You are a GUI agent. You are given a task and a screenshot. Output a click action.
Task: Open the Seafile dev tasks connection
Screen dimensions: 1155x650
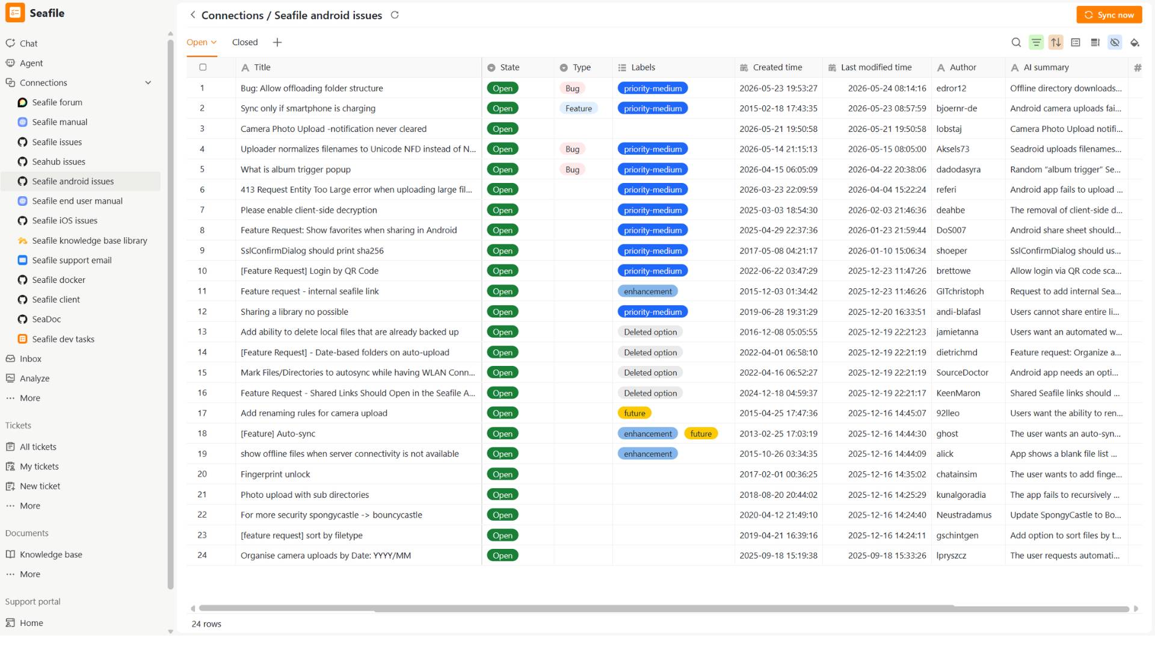pos(63,339)
